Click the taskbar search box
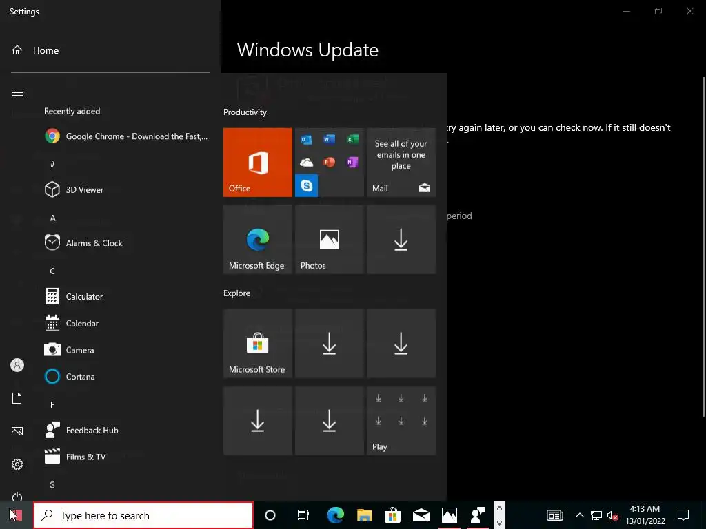Viewport: 706px width, 529px height. click(143, 515)
